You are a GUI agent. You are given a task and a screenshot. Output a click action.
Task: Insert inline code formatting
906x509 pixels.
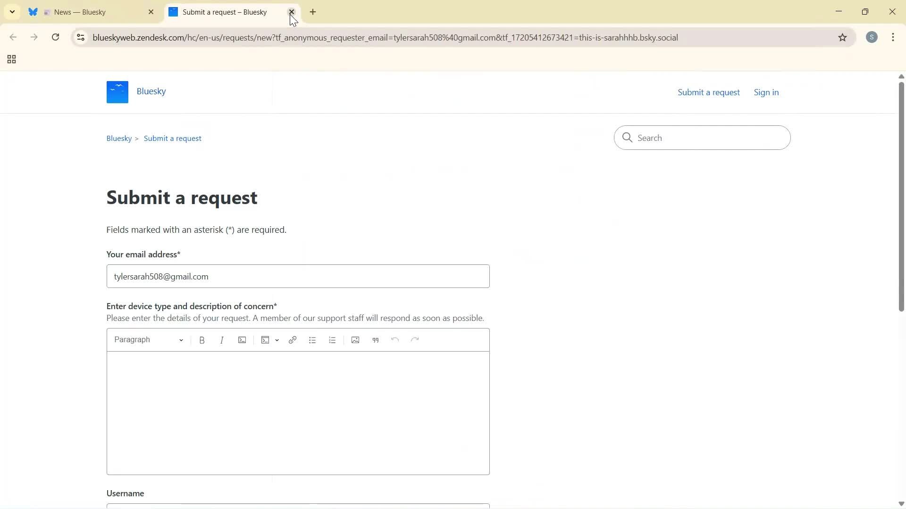pyautogui.click(x=242, y=340)
